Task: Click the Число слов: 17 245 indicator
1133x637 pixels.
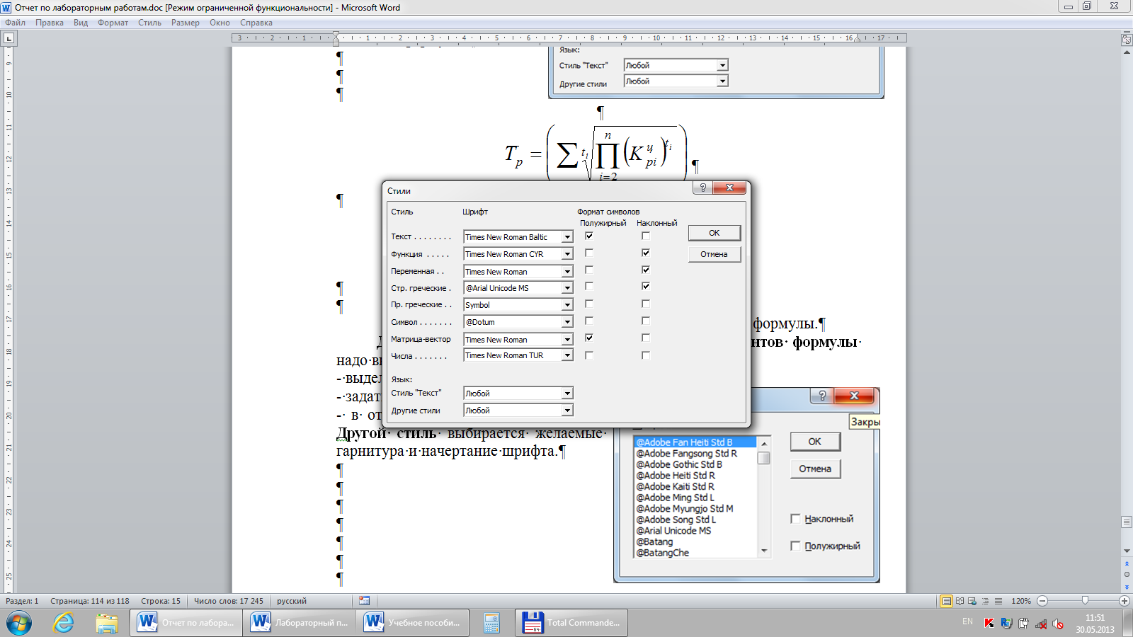Action: (x=229, y=601)
